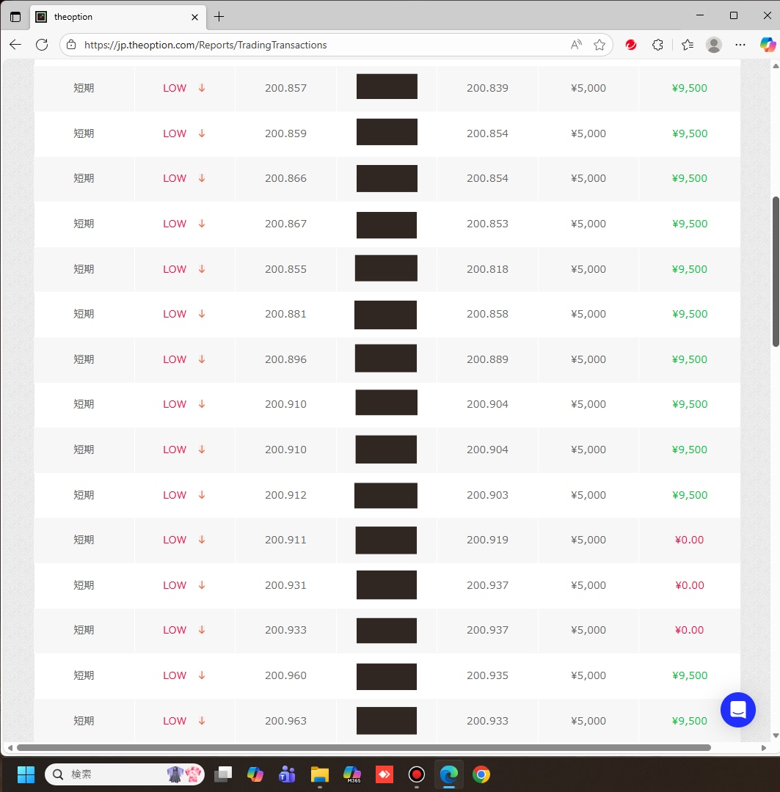Refresh the theoption page
The height and width of the screenshot is (792, 780).
click(42, 45)
